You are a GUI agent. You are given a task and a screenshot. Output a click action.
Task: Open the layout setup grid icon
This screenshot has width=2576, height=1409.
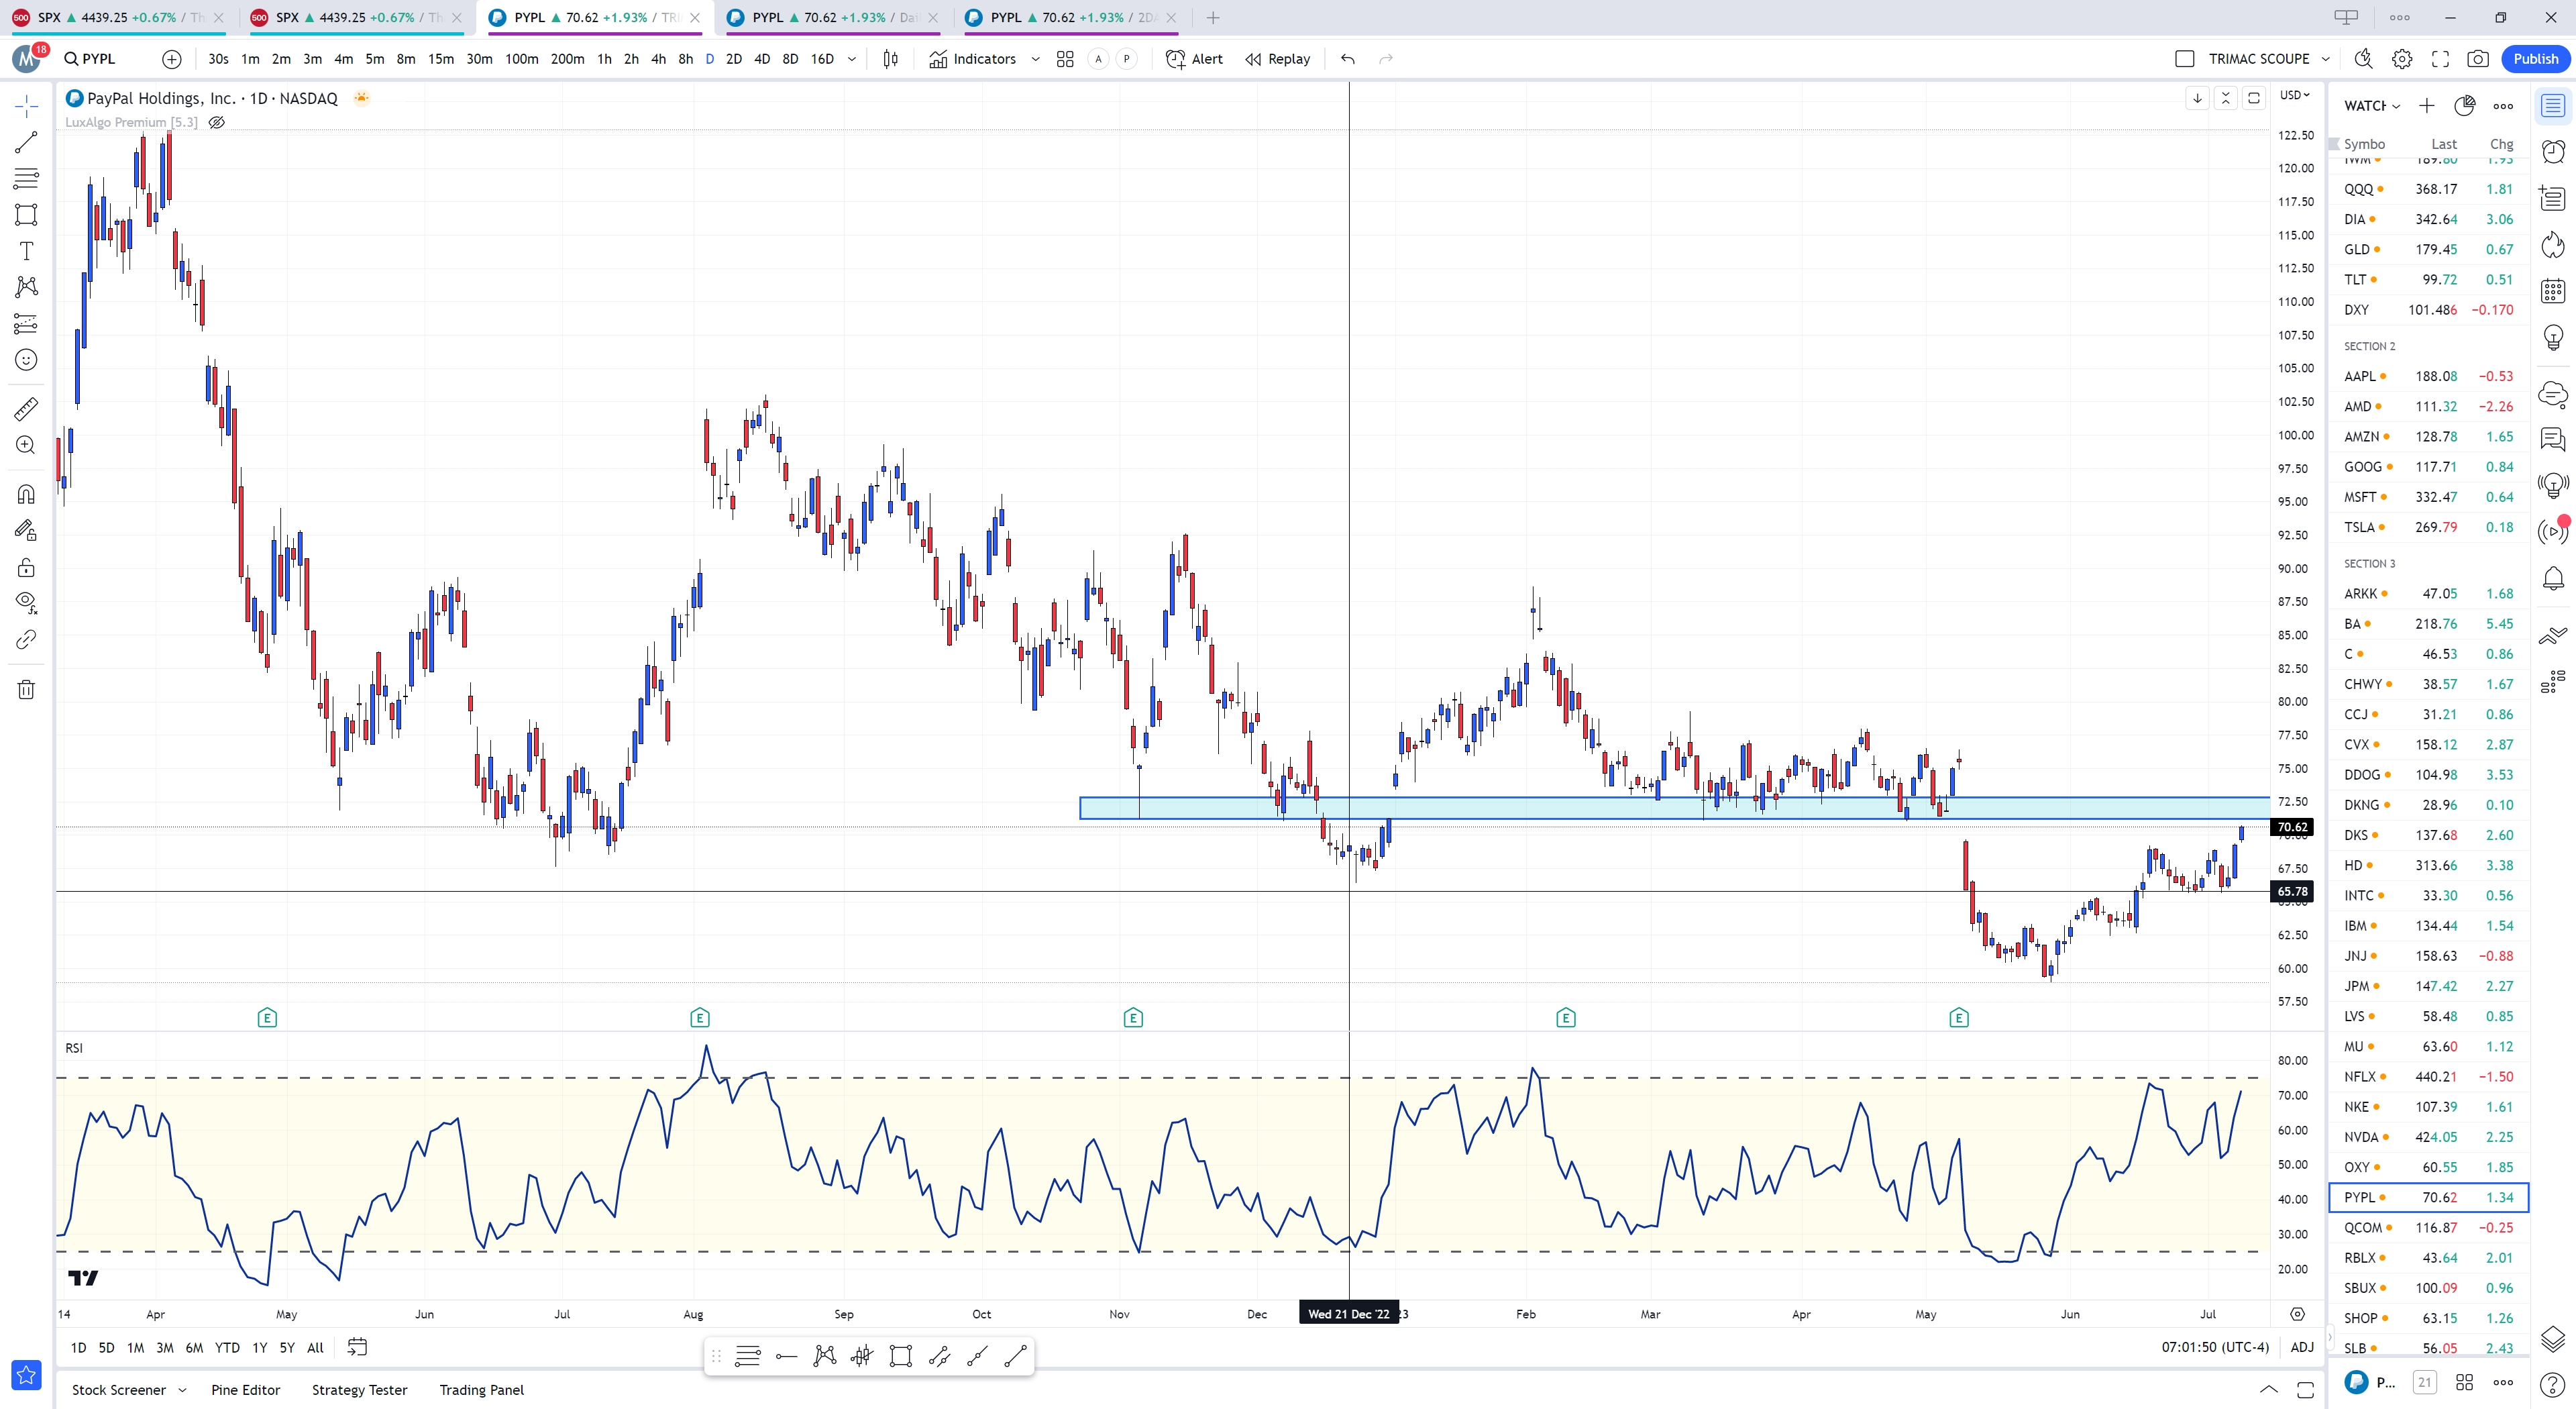pos(1065,59)
